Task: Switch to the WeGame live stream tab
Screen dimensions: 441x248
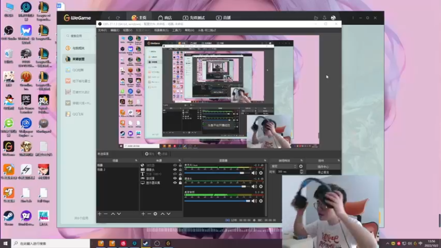Action: click(223, 18)
